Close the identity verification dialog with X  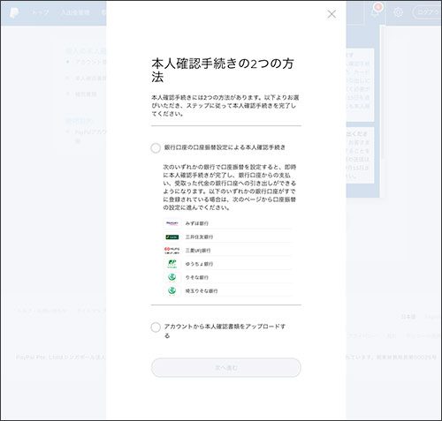click(x=331, y=14)
